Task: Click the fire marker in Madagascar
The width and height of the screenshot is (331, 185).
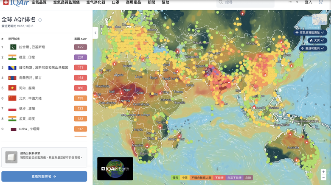Action: tap(179, 136)
